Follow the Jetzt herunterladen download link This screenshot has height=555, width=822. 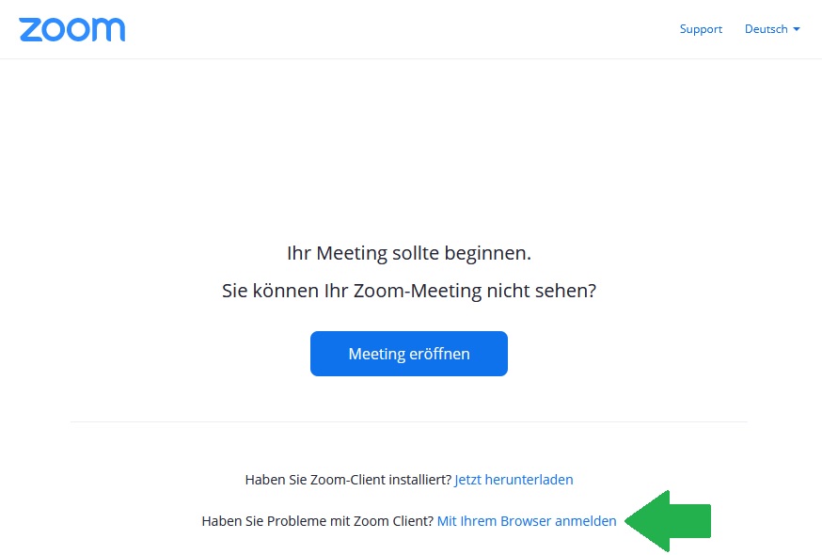click(514, 480)
